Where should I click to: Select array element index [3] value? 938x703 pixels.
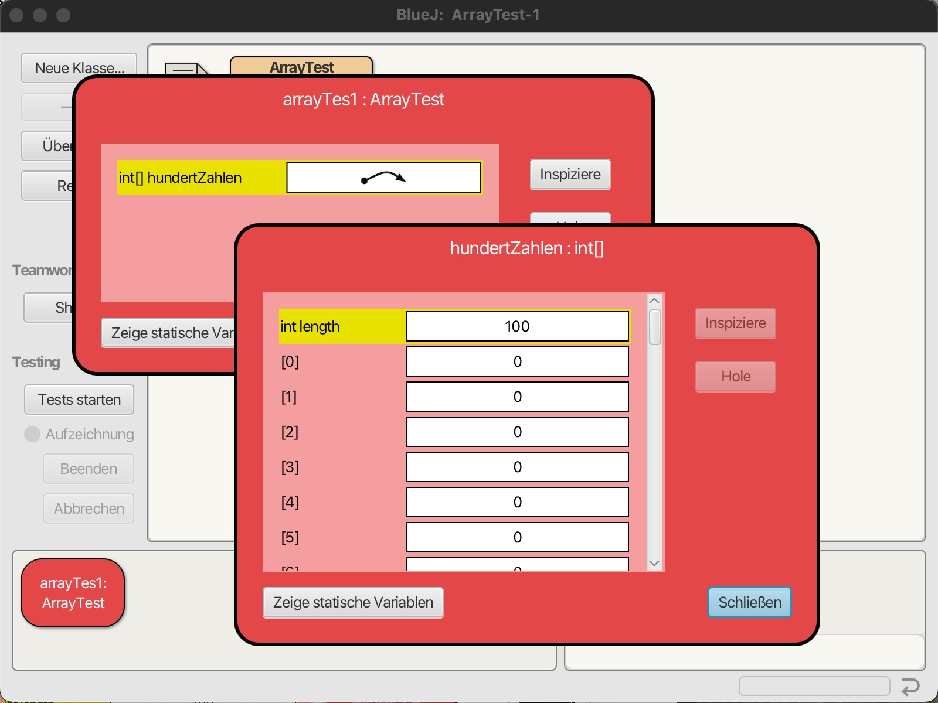517,467
